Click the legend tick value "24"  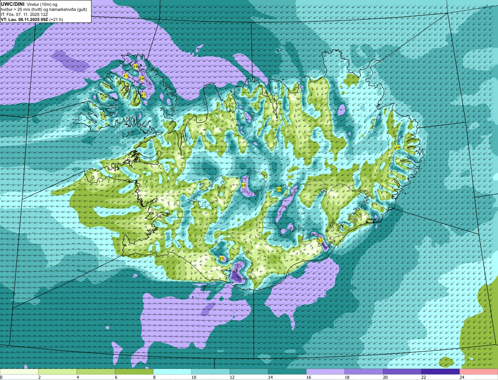coord(462,377)
